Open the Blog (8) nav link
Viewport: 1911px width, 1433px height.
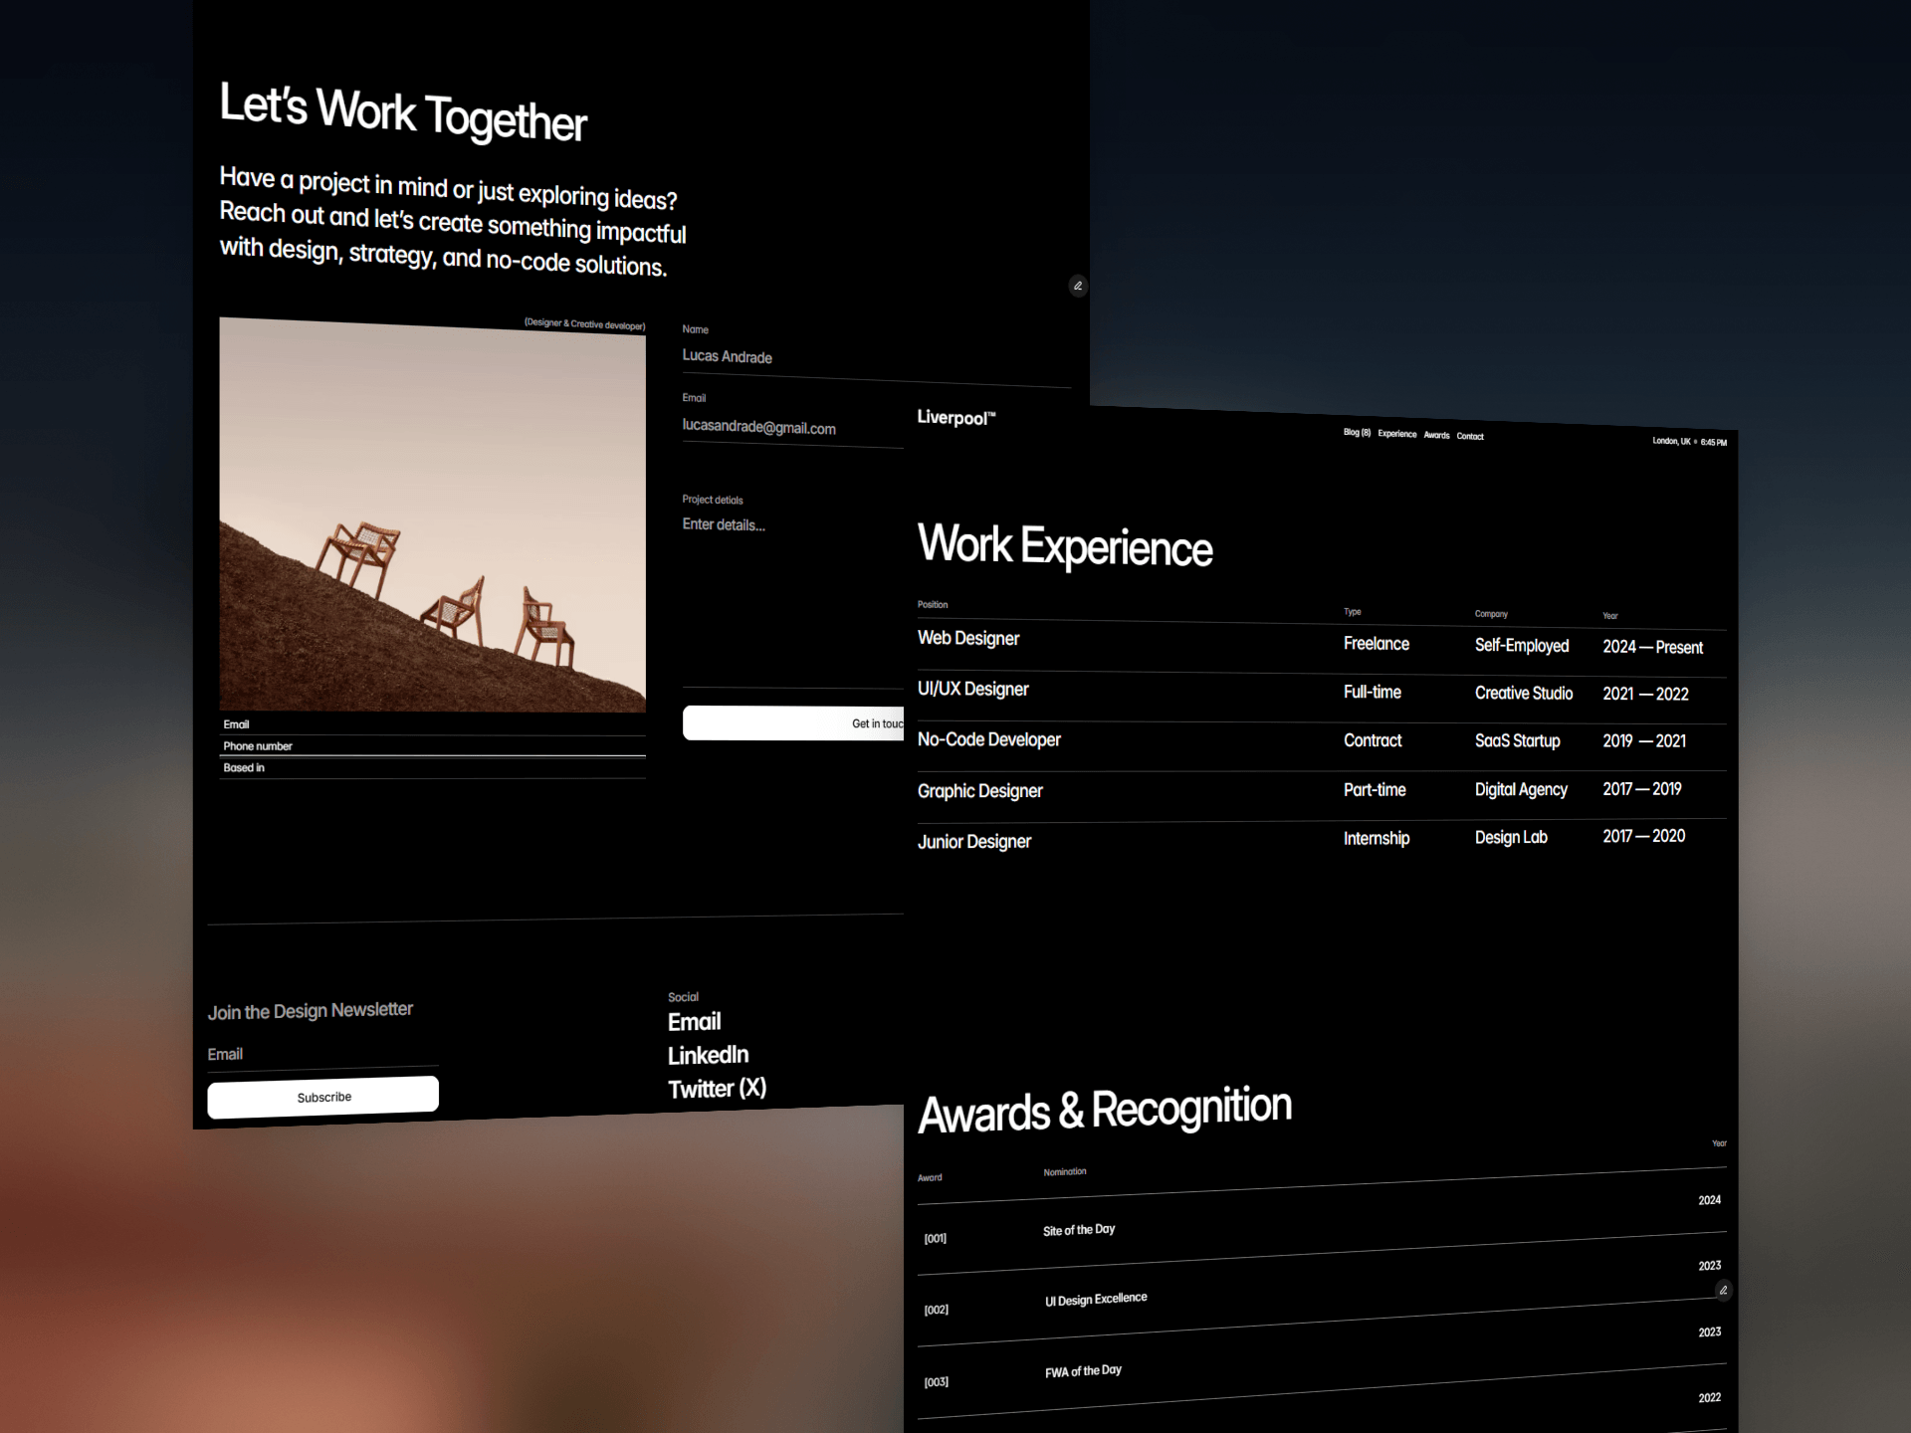[1357, 433]
